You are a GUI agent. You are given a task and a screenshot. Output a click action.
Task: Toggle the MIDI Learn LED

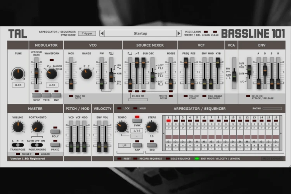[206, 32]
